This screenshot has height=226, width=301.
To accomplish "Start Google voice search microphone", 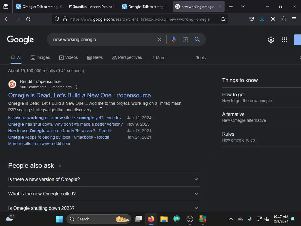I will point(173,39).
